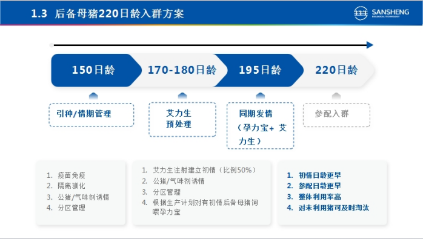Click '艾力生注射建立初情（比例50%）' line
The image size is (423, 239).
coord(205,170)
